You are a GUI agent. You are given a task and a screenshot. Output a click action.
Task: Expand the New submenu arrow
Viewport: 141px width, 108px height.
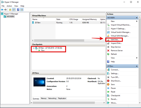137,21
